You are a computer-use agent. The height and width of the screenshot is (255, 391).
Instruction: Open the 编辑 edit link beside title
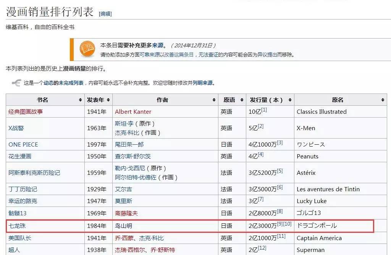[x=105, y=14]
